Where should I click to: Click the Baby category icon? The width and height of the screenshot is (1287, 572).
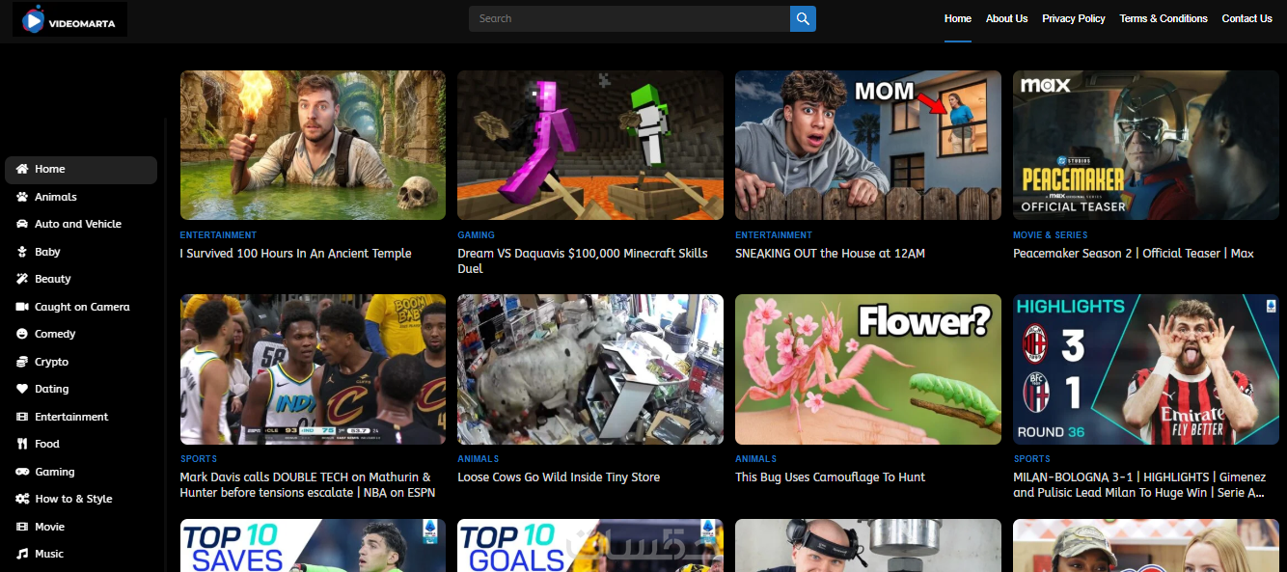(22, 252)
